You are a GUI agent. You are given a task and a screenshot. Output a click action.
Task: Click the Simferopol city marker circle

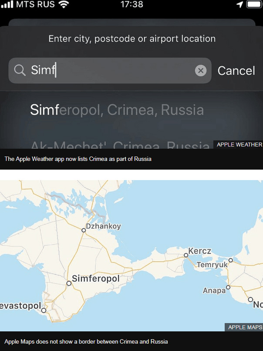coord(69,283)
